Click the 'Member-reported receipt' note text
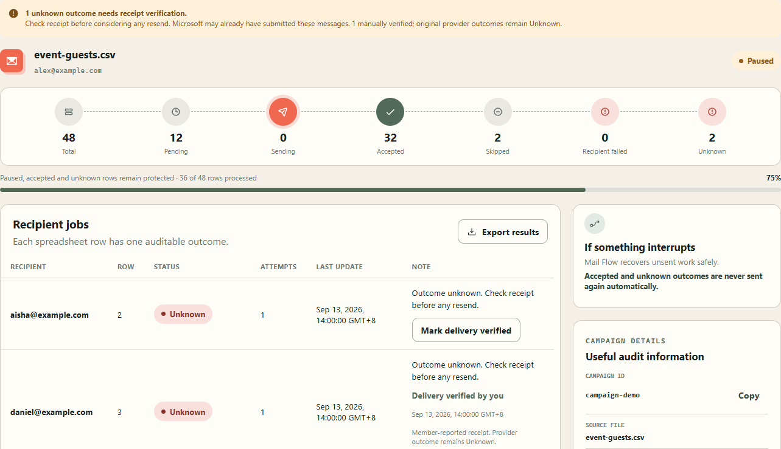This screenshot has height=449, width=781. [464, 437]
